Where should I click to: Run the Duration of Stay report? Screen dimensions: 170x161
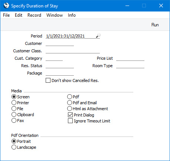(x=155, y=25)
